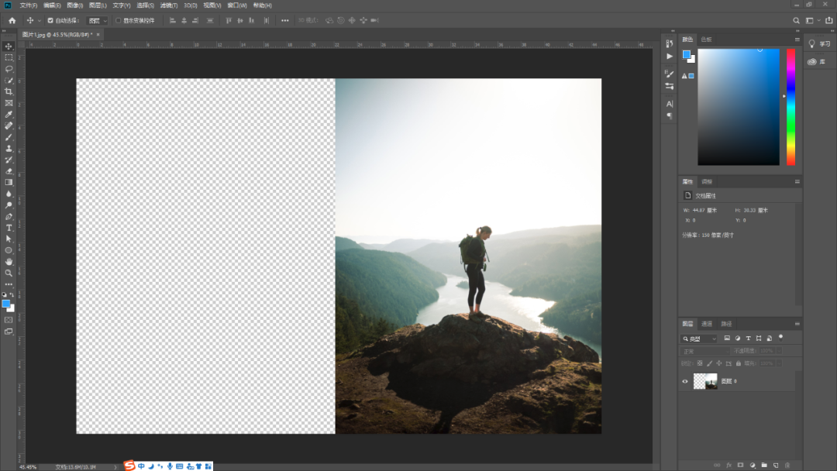Click the delete layer trash icon
The image size is (837, 471).
pyautogui.click(x=787, y=465)
